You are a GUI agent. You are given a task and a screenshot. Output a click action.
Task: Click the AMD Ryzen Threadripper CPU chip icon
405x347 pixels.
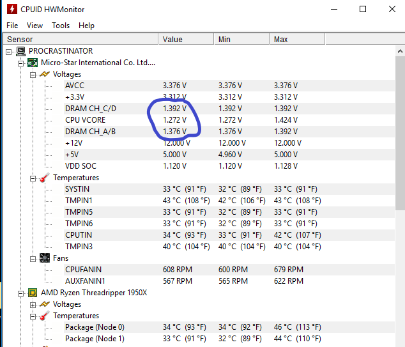33,293
